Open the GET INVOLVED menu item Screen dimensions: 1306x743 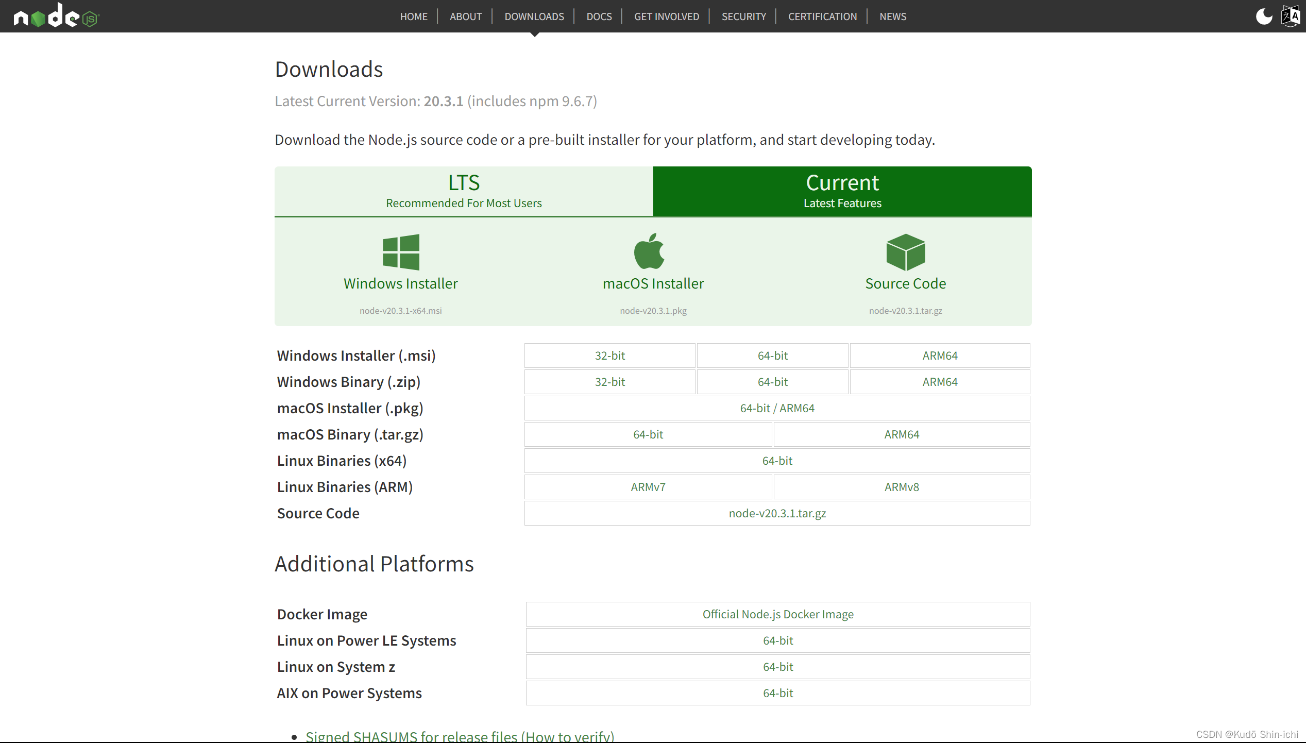[667, 16]
